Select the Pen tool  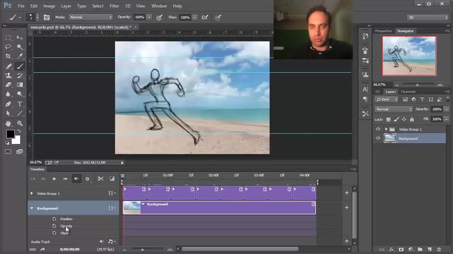pyautogui.click(x=8, y=104)
